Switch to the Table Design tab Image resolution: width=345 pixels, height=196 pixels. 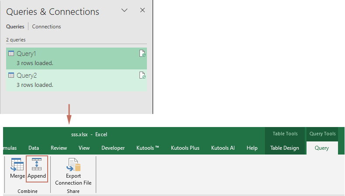(x=285, y=148)
